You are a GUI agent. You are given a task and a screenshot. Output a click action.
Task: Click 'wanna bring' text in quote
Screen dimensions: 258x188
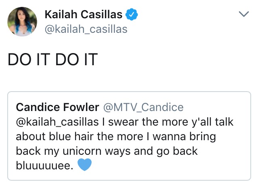184,137
